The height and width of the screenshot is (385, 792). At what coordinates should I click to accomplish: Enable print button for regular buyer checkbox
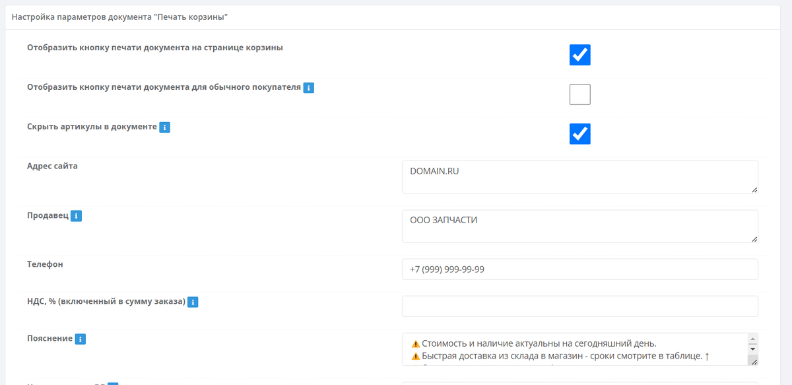tap(580, 94)
